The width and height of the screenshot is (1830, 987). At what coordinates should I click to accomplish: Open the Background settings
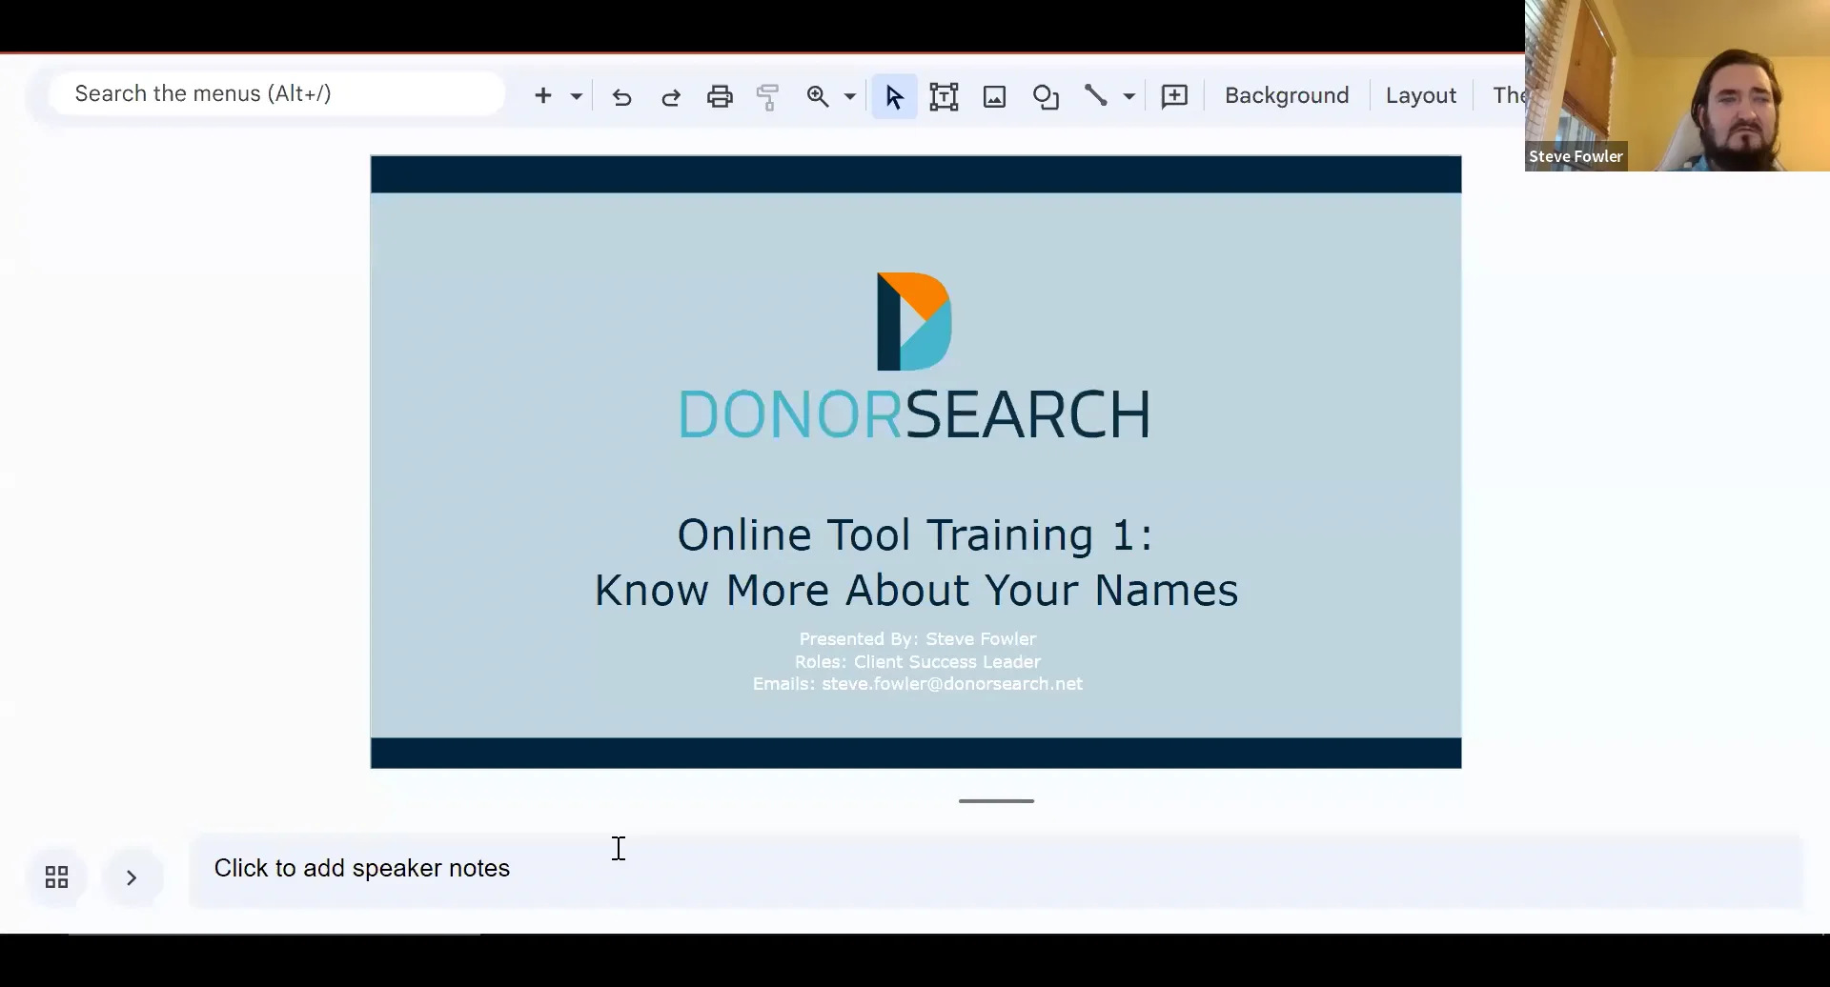[x=1287, y=95]
